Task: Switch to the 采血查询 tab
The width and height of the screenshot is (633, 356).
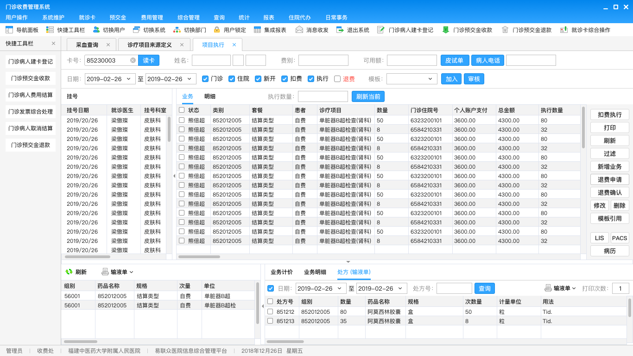Action: [x=87, y=45]
